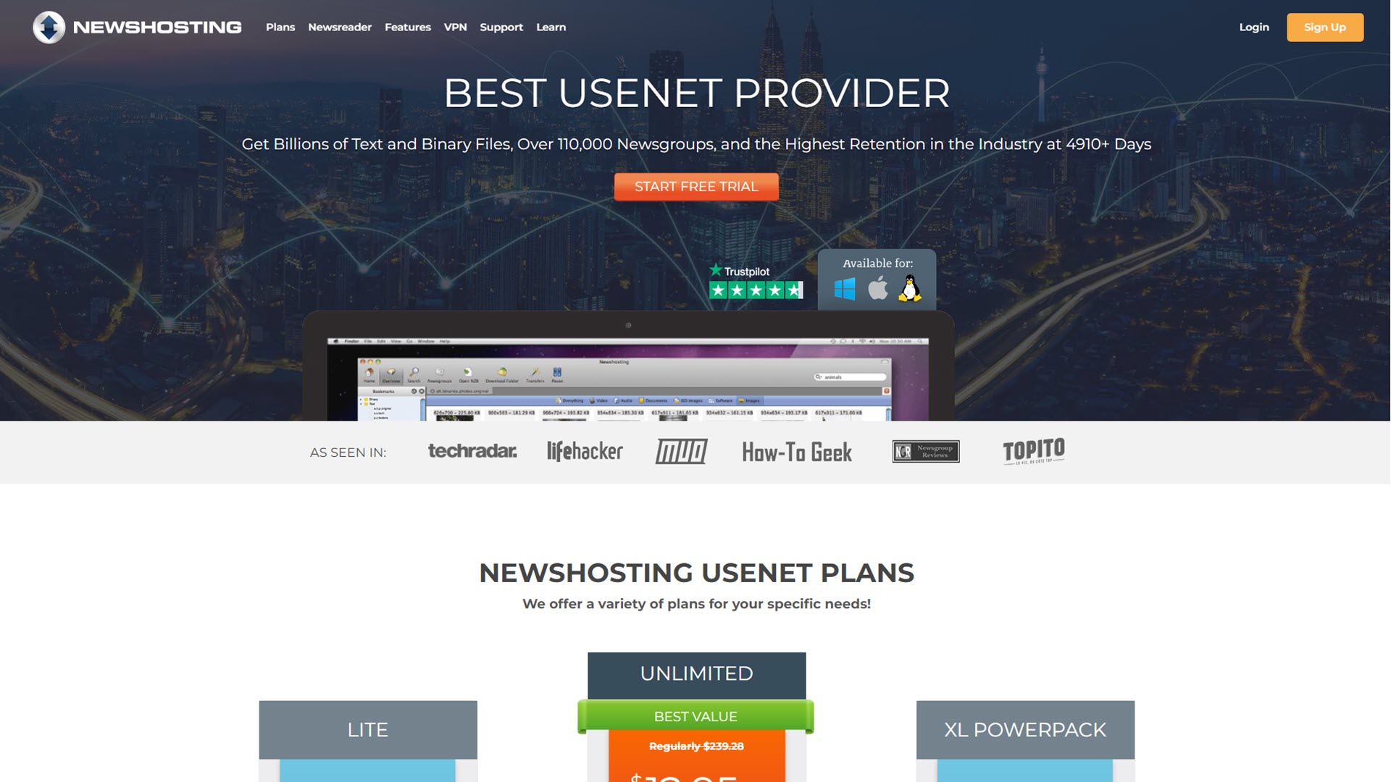Open the Plans dropdown menu

[280, 27]
